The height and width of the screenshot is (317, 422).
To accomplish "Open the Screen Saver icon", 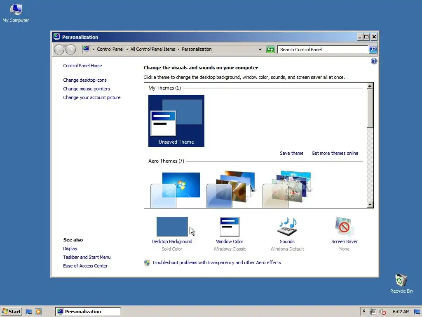I will click(344, 227).
